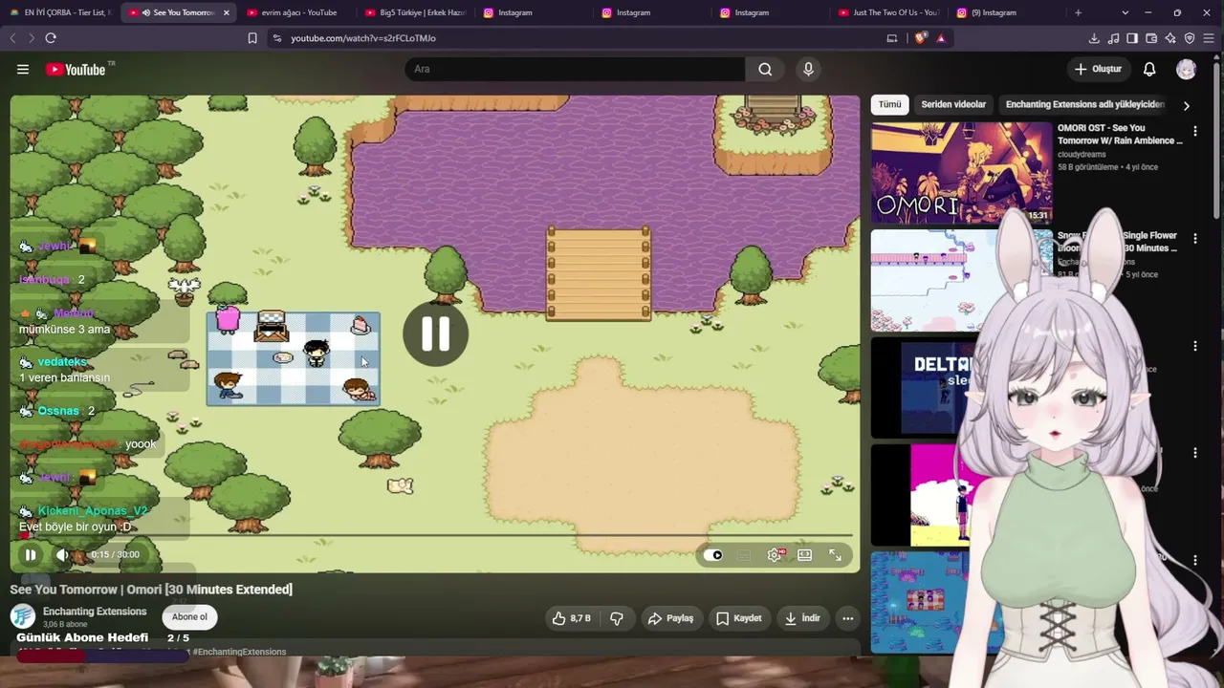Click the large pause overlay on video

pyautogui.click(x=435, y=333)
